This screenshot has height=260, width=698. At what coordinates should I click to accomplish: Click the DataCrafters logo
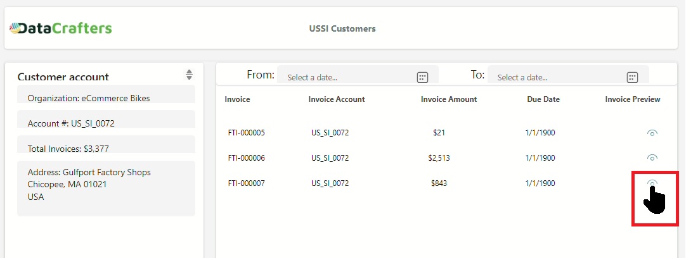point(61,28)
